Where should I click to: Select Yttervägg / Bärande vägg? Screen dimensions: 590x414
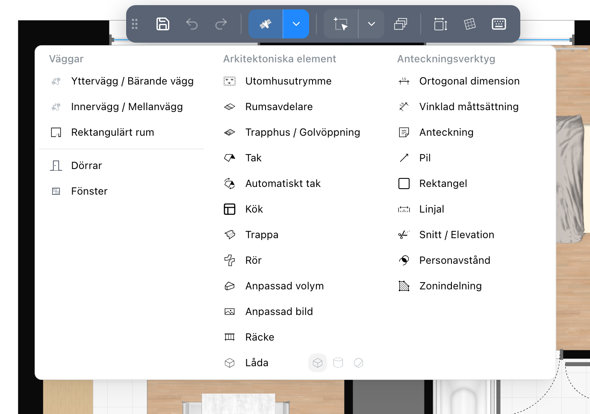tap(122, 81)
